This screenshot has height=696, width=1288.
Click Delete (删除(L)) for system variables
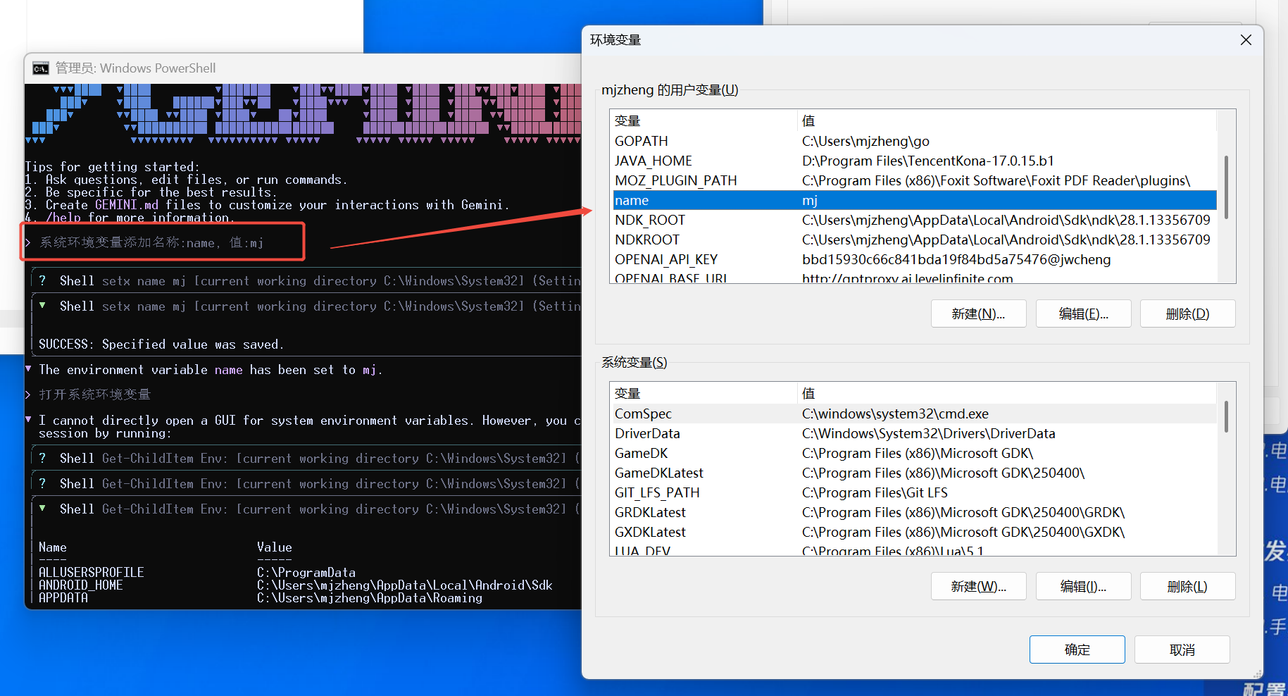coord(1187,587)
